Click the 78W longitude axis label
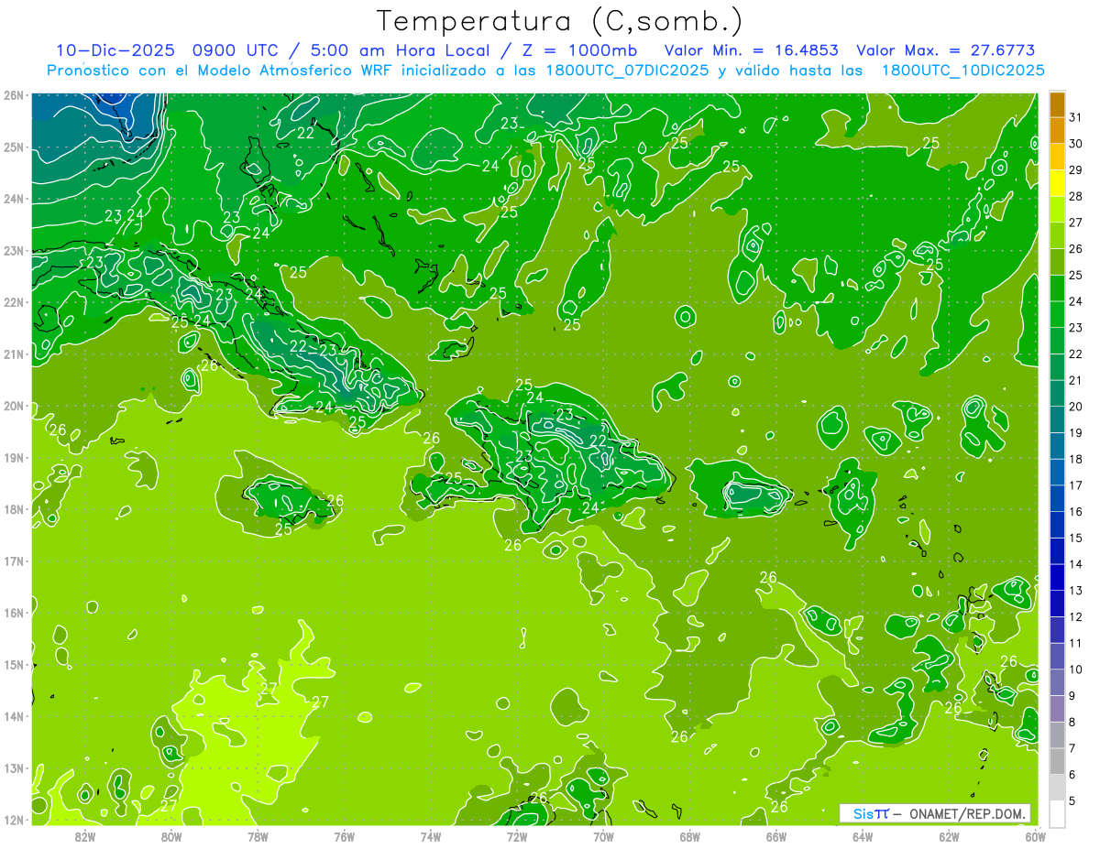Screen dimensions: 1100x849 tap(258, 836)
